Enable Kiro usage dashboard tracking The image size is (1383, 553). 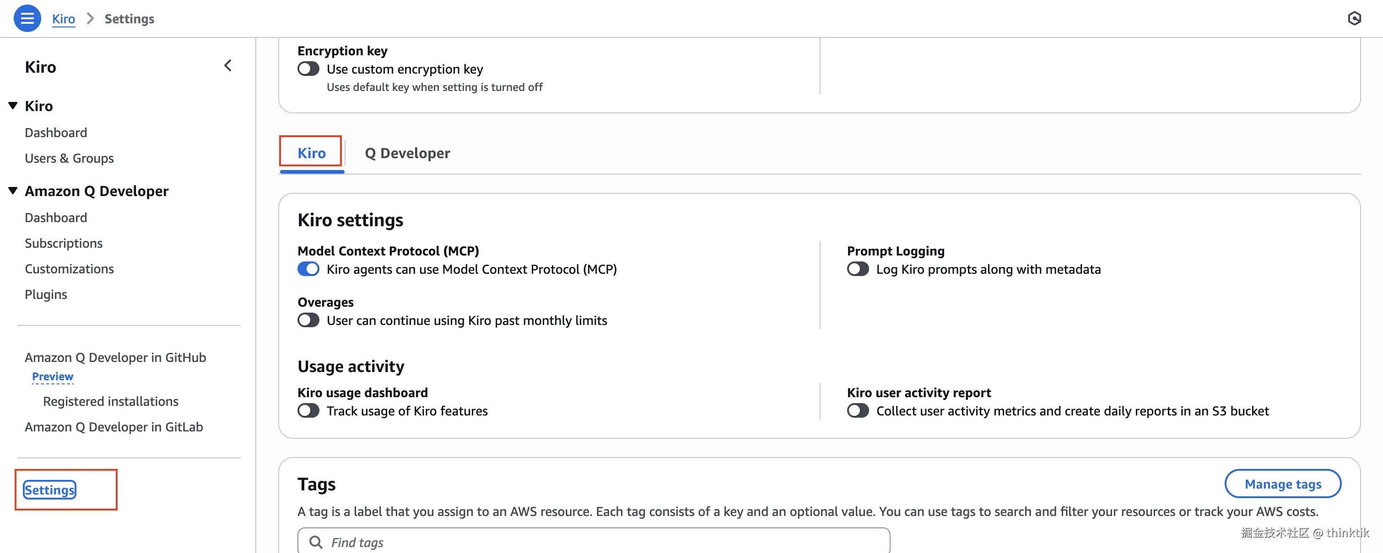[308, 411]
